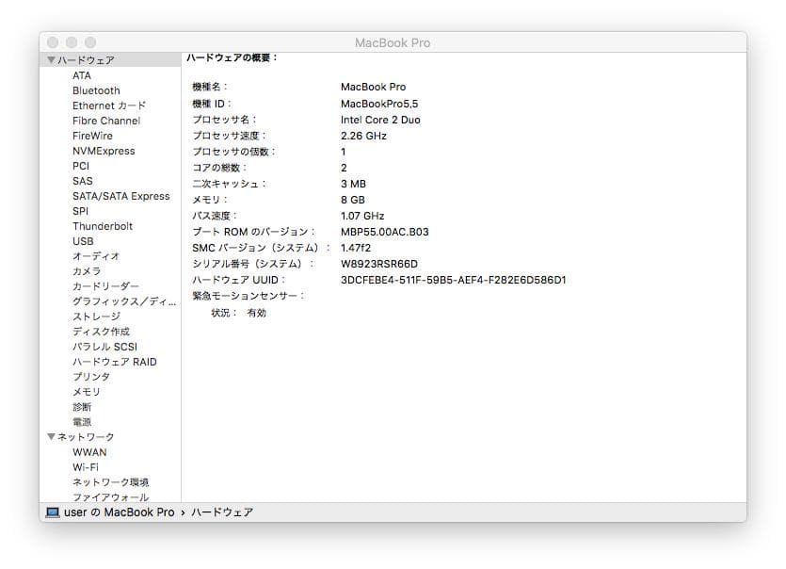786x569 pixels.
Task: Select プリンタ in the sidebar
Action: tap(91, 376)
